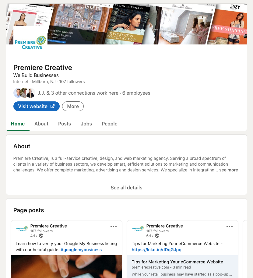Click the 6 employees link
Viewport: 253px width, 278px height.
tap(136, 93)
